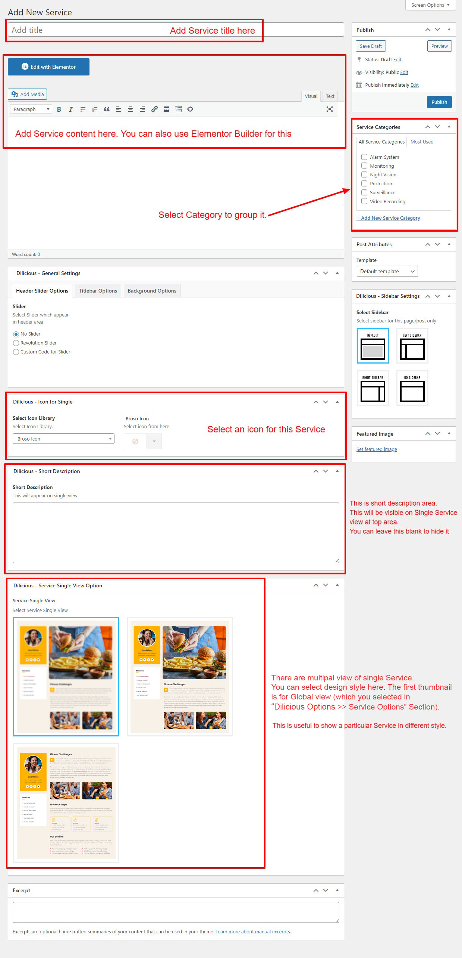Toggle the bulleted list icon

point(83,109)
